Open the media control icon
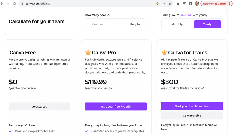 (x=184, y=4)
